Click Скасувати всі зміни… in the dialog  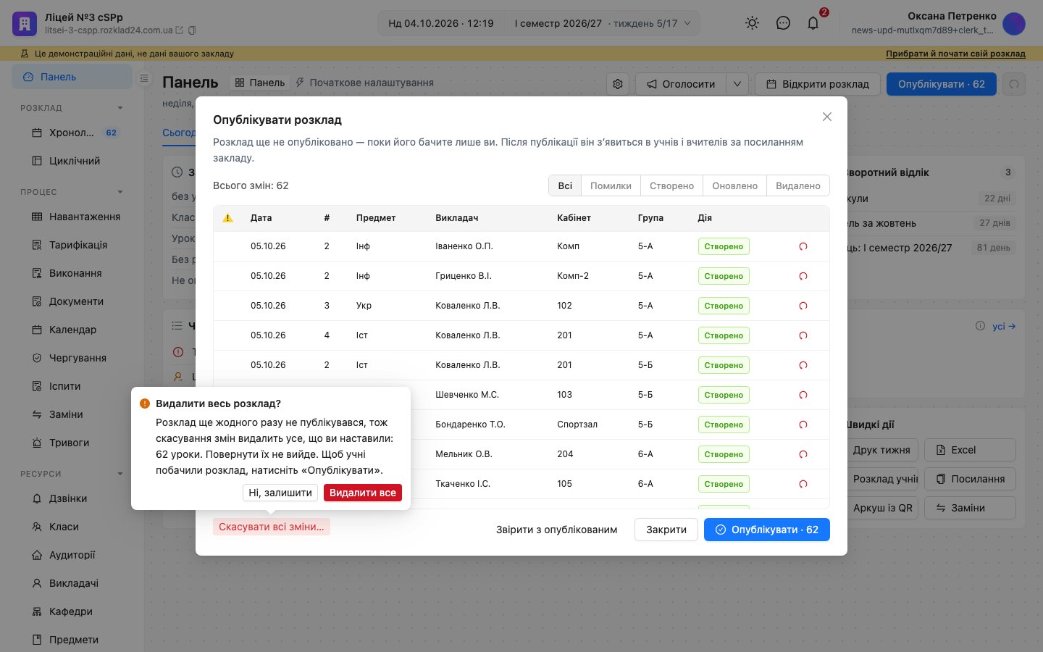(272, 527)
